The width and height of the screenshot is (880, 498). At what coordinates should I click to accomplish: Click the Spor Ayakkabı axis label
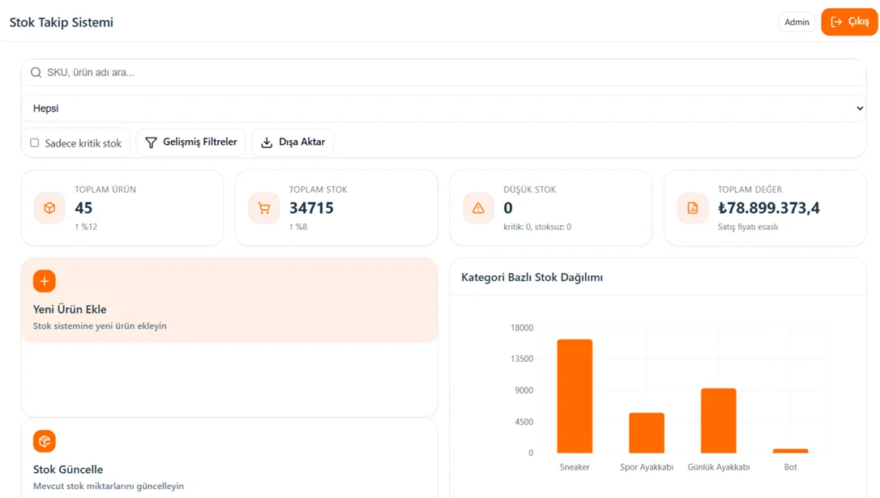coord(647,467)
